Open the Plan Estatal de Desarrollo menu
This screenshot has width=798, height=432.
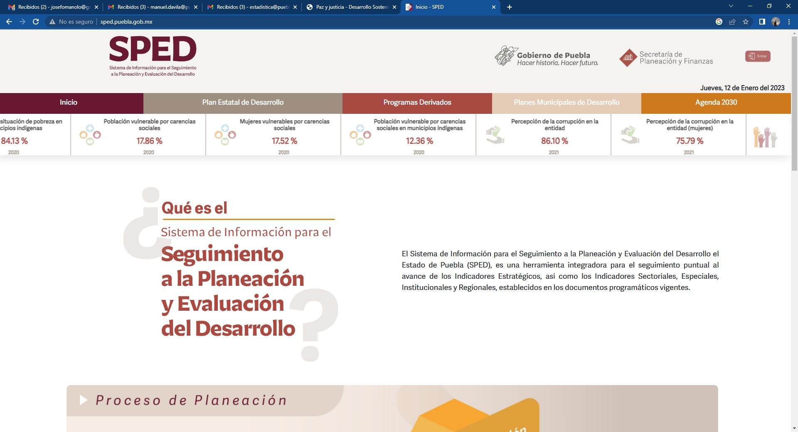(x=243, y=103)
